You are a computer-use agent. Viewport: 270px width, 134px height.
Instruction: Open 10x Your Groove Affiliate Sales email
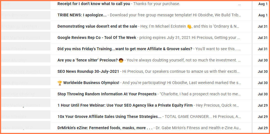[109, 117]
